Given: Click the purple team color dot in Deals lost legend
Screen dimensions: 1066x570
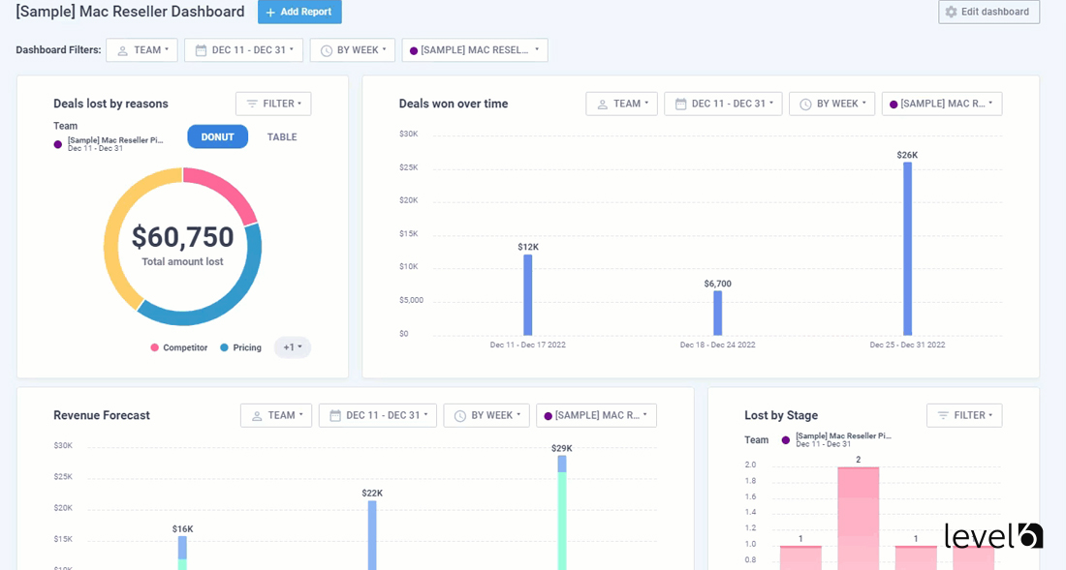Looking at the screenshot, I should pos(58,142).
